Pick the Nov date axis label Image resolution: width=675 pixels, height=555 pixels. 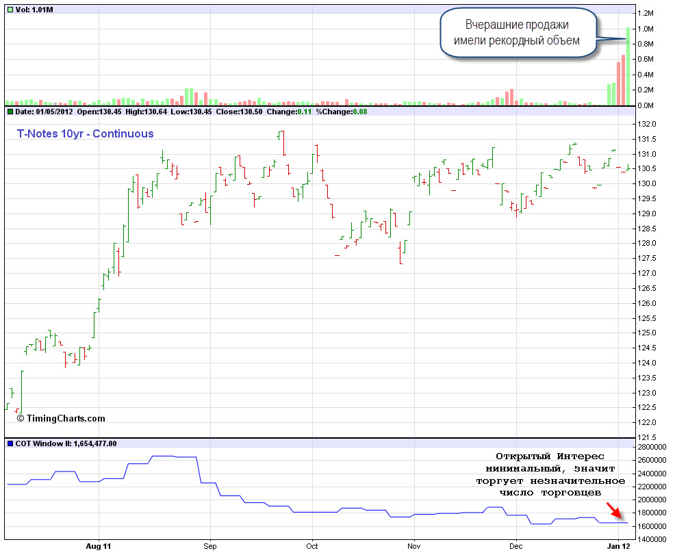(413, 546)
